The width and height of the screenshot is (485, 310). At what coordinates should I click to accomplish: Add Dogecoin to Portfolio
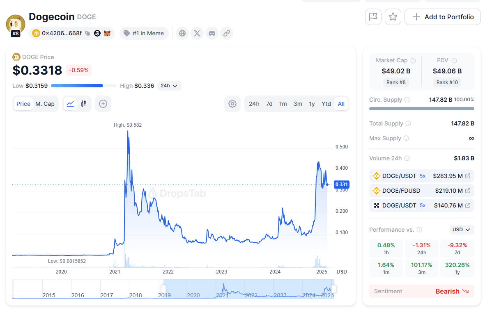(x=443, y=17)
